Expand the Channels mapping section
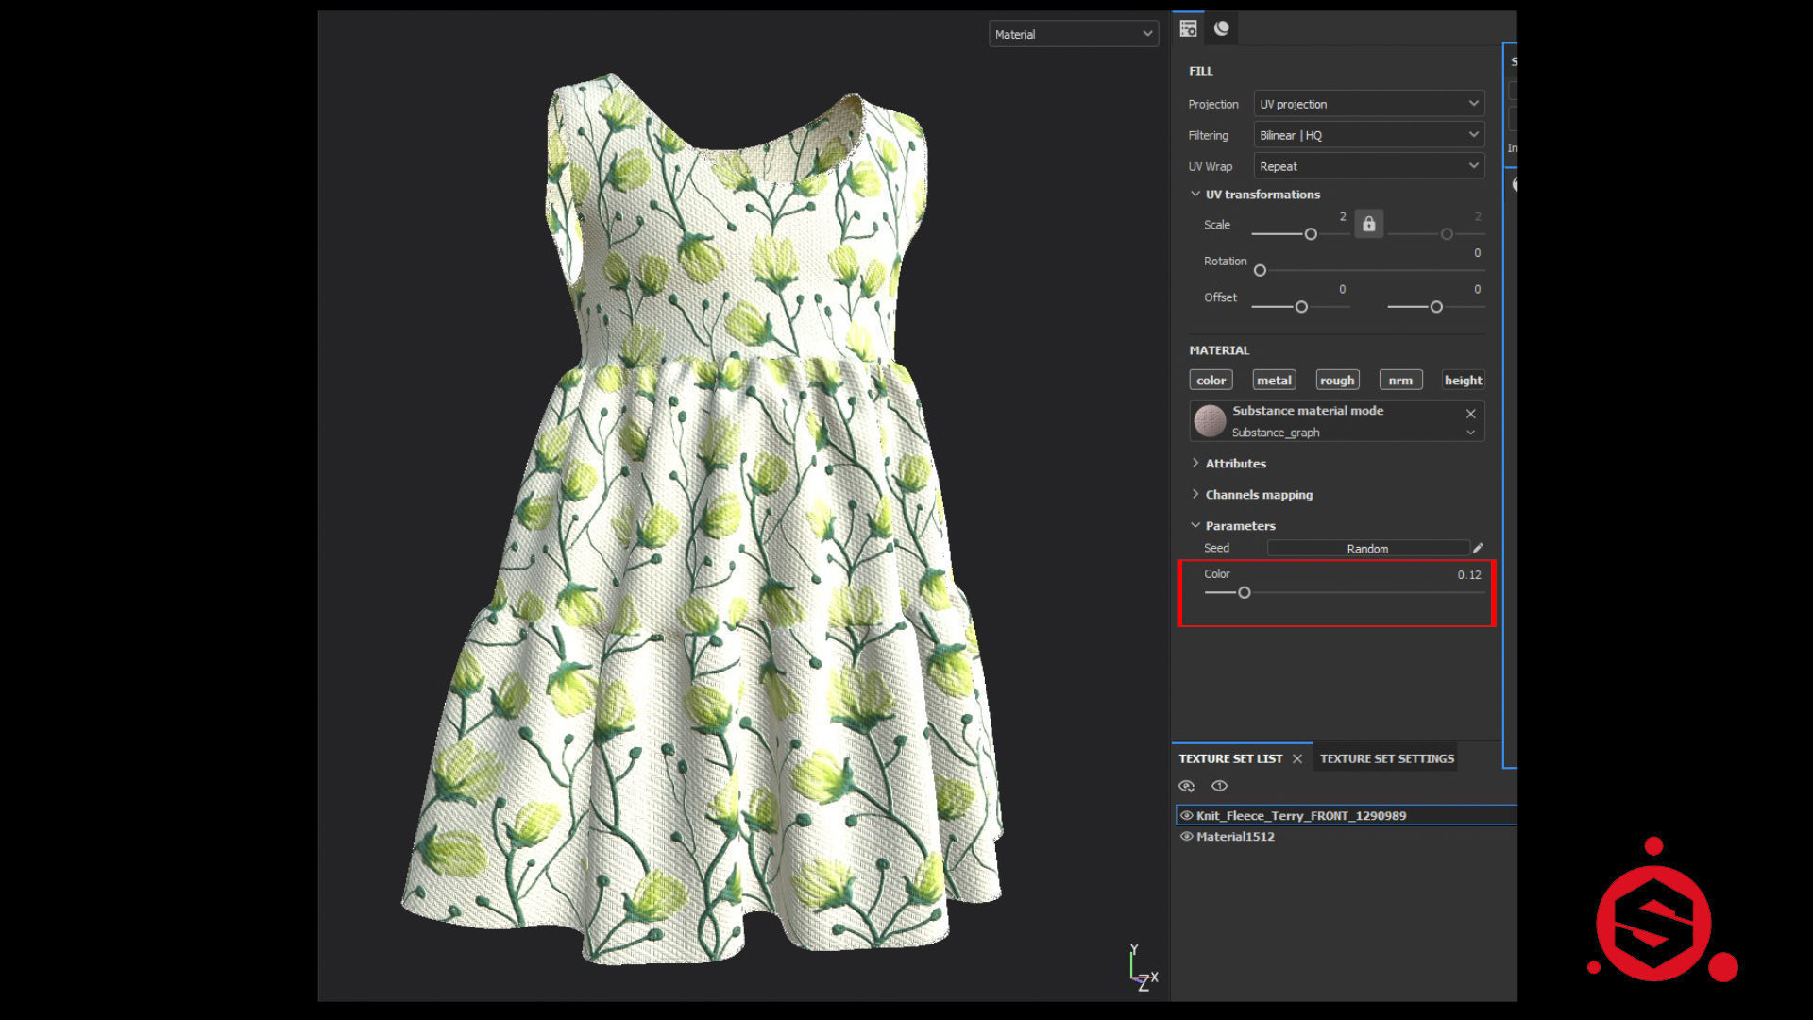 pyautogui.click(x=1258, y=494)
